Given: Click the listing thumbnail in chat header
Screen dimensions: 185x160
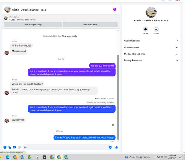Looking at the screenshot, I should point(7,10).
